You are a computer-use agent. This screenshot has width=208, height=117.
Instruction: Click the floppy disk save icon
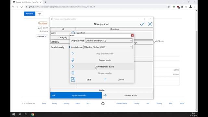click(x=73, y=79)
